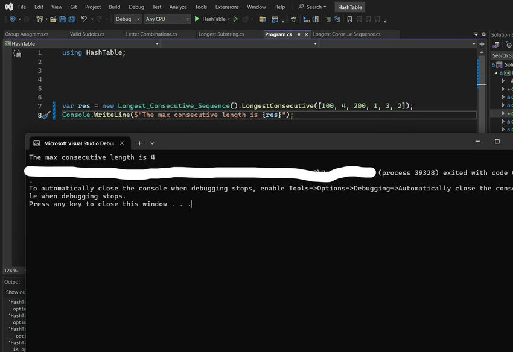Open the Build menu
This screenshot has height=352, width=513.
[x=115, y=7]
